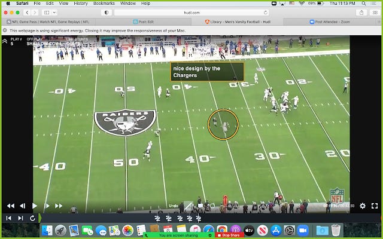Click the 'nice design by the Chargers' annotation
Viewport: 383px width, 239px height.
pyautogui.click(x=207, y=72)
